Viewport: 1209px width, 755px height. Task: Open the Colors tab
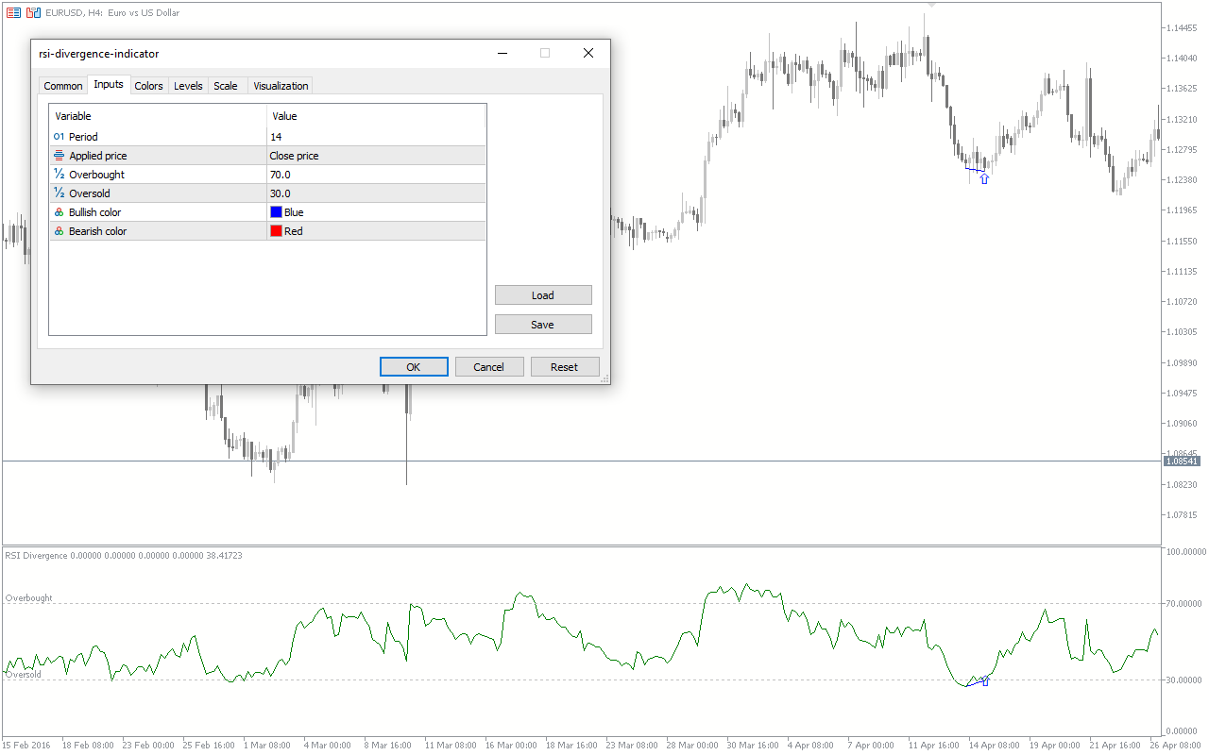tap(148, 86)
